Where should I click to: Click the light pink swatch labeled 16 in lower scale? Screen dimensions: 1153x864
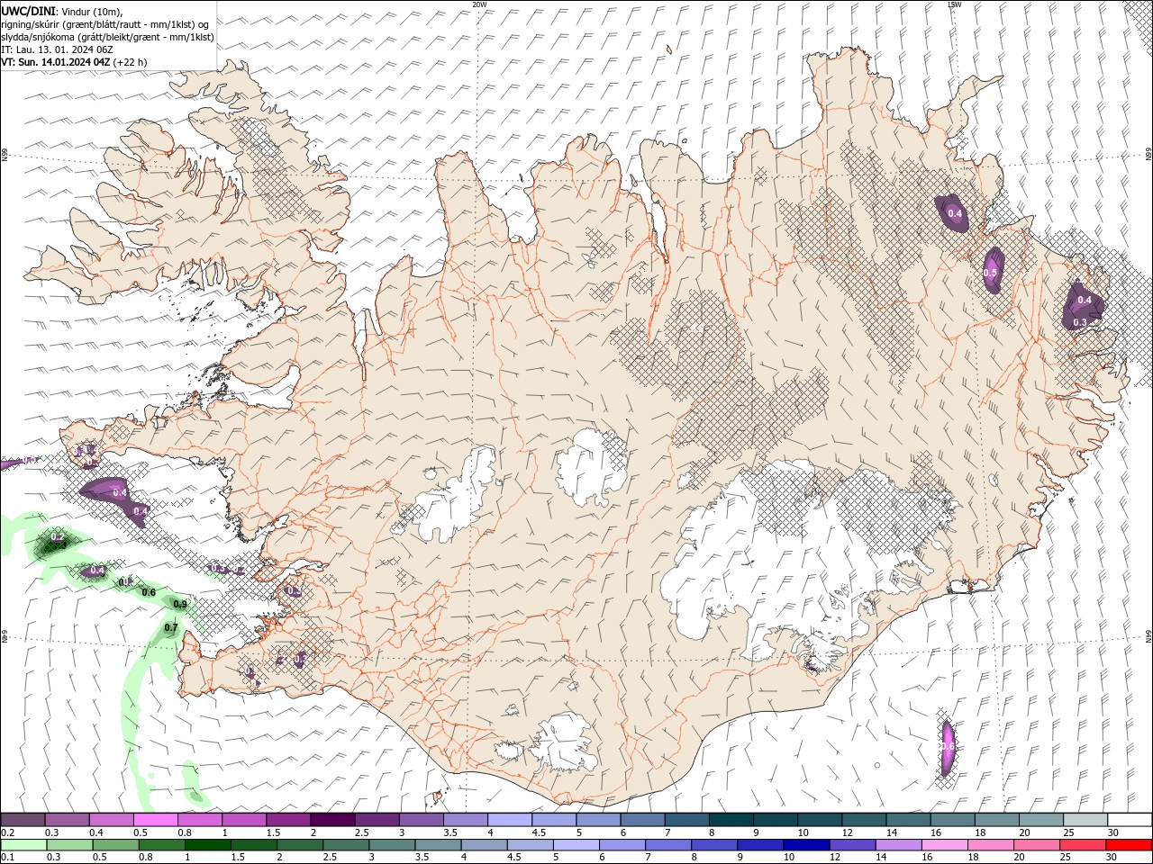pyautogui.click(x=945, y=845)
